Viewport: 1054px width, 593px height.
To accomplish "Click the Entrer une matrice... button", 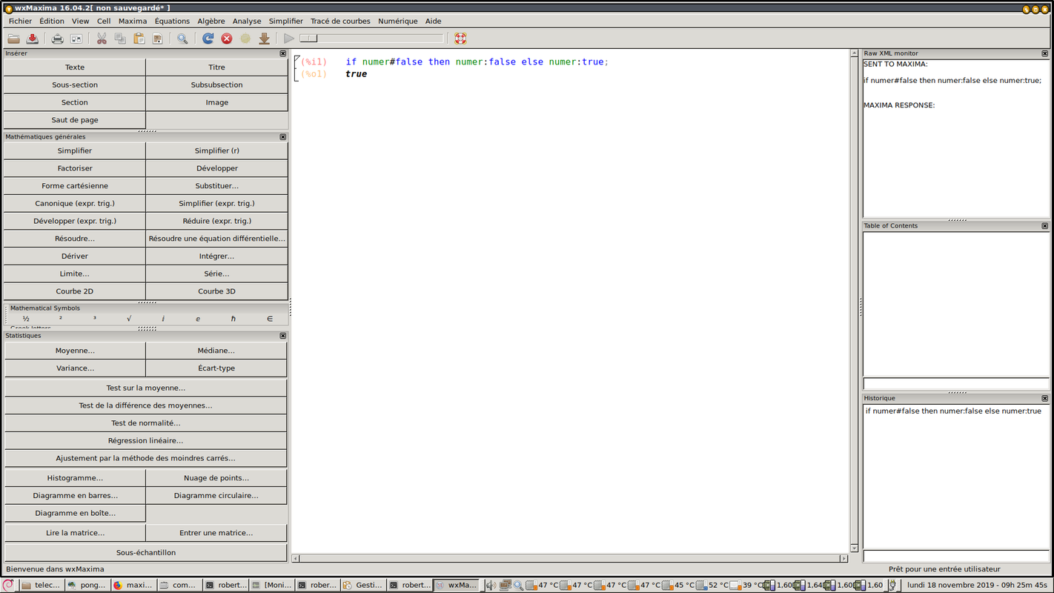I will pos(216,533).
